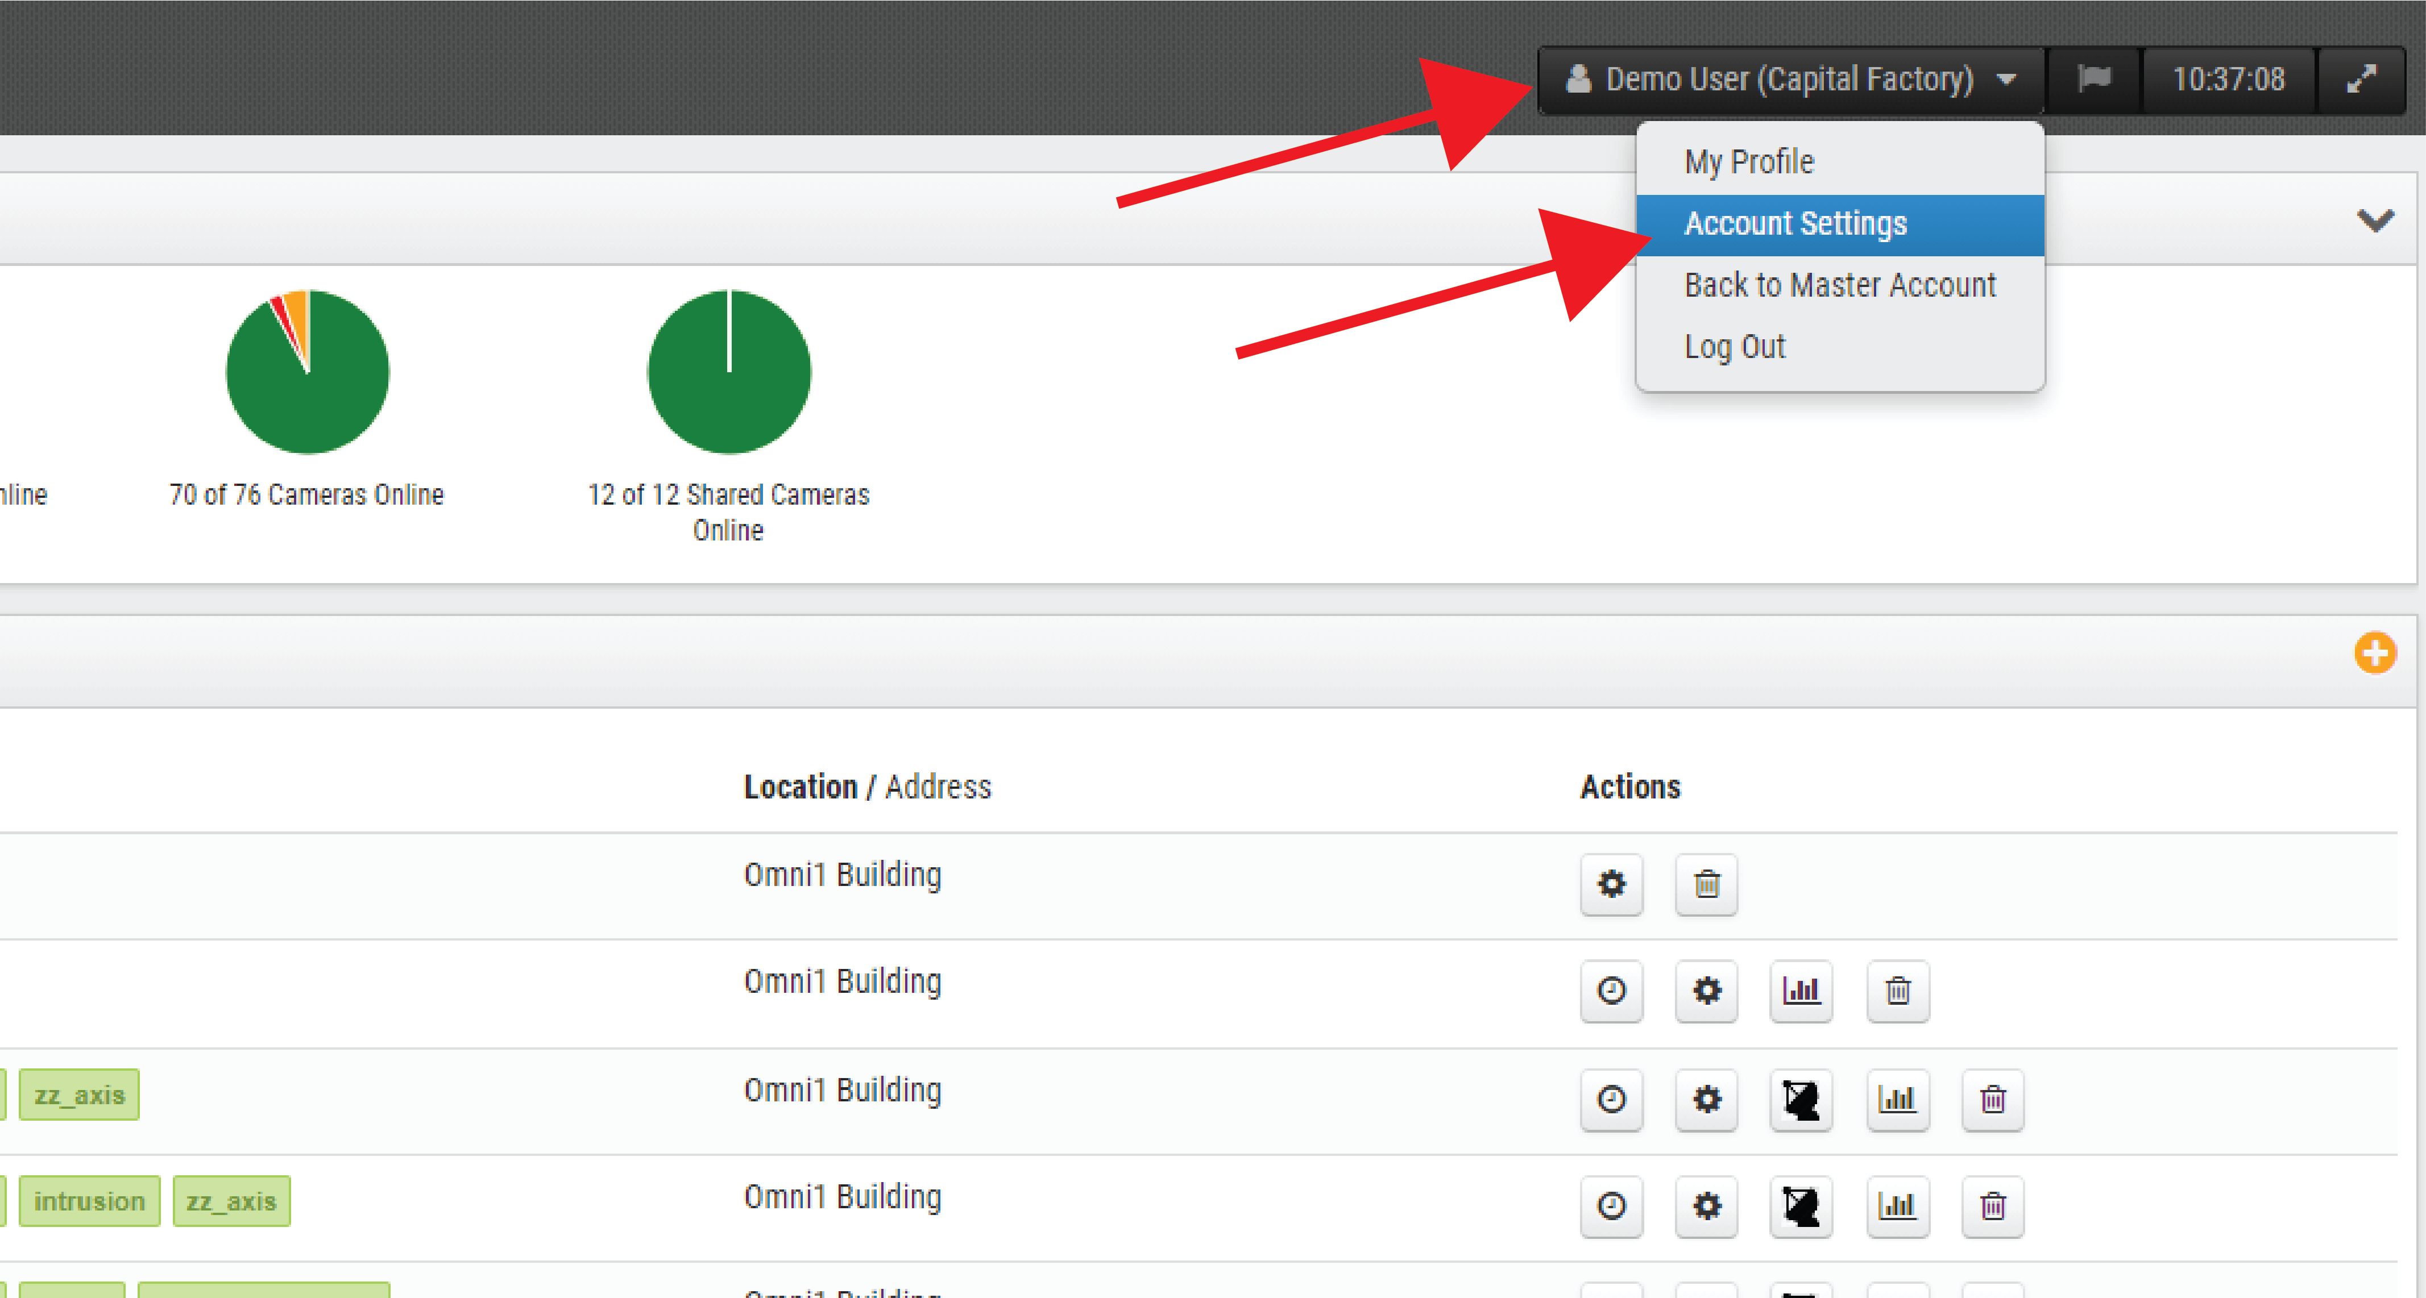Screen dimensions: 2426x1298
Task: Click the intrusion tag label
Action: coord(89,1202)
